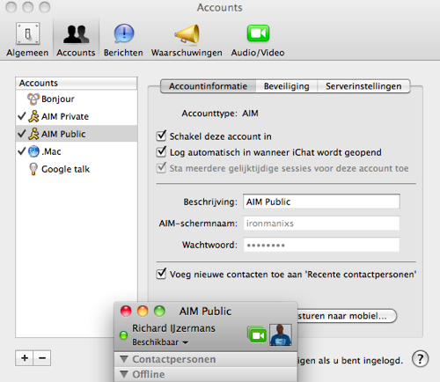This screenshot has width=440, height=382.
Task: Select the AIM Private account
Action: coord(77,116)
